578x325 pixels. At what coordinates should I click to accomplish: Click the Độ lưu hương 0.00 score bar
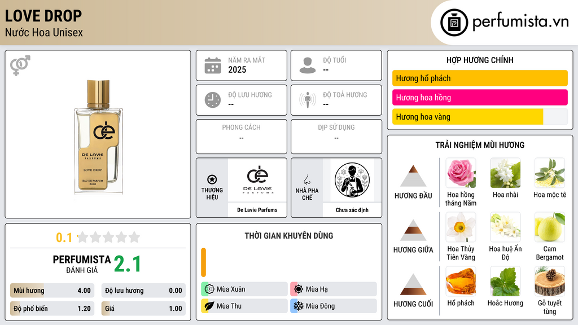pos(143,291)
